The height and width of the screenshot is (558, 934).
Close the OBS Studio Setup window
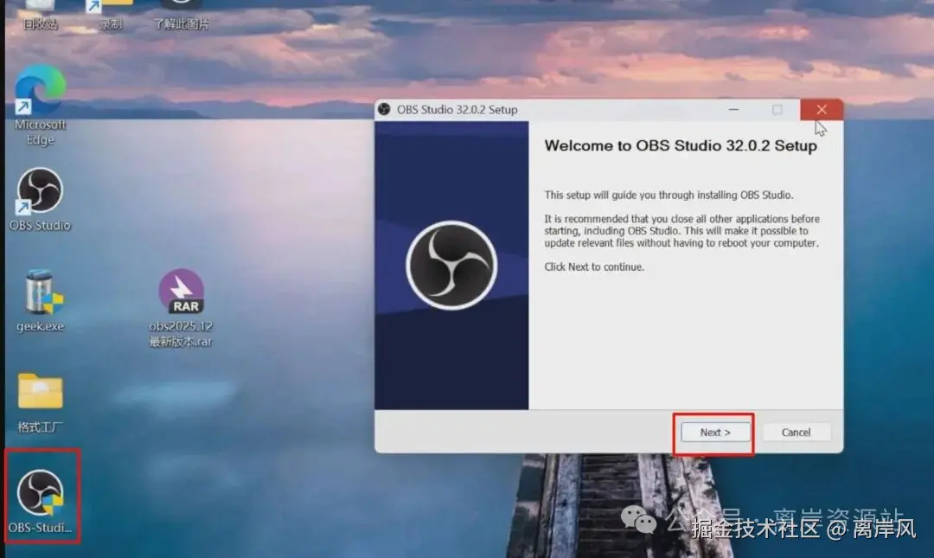pos(822,110)
